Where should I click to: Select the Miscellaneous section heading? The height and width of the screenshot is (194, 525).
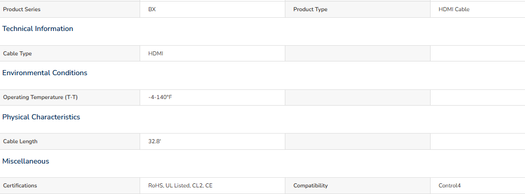pos(25,161)
